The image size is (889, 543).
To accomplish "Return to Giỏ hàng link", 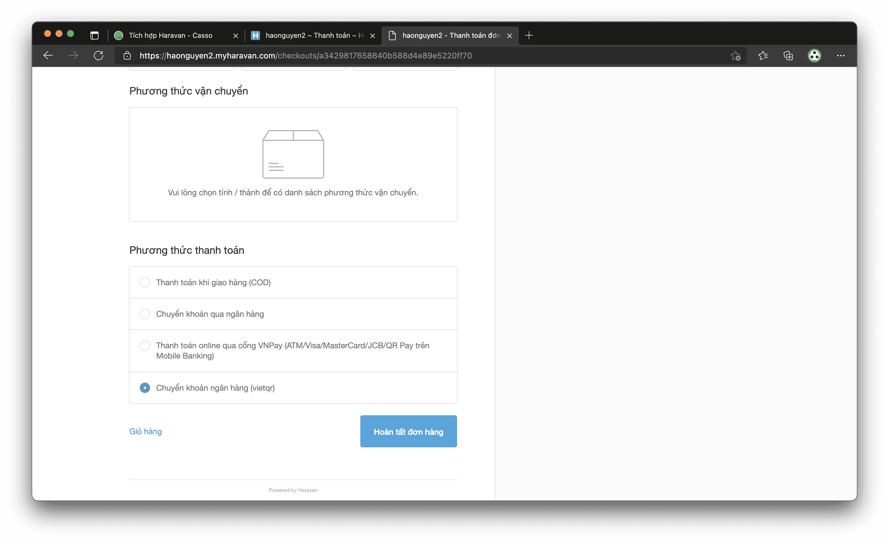I will click(145, 432).
